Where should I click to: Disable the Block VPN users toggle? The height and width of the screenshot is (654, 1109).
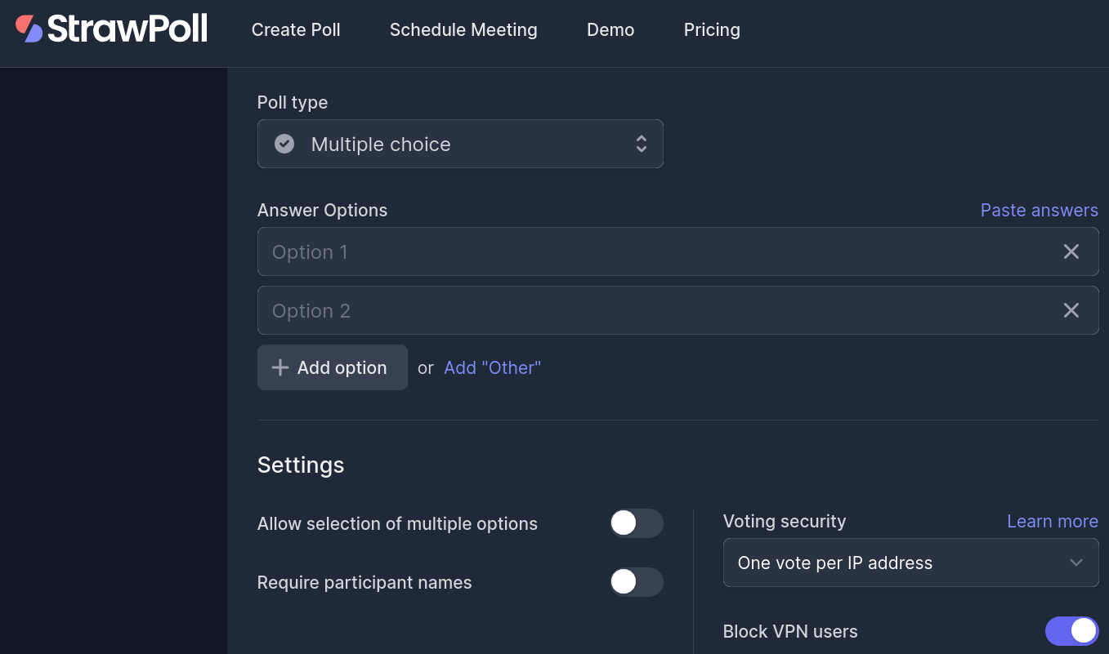click(1071, 631)
